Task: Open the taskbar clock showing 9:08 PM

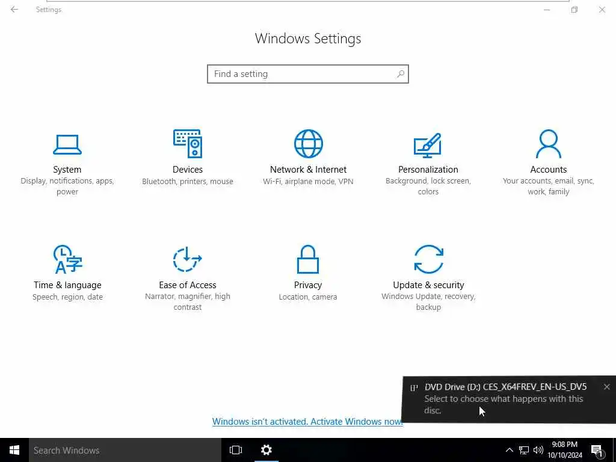Action: coord(565,450)
